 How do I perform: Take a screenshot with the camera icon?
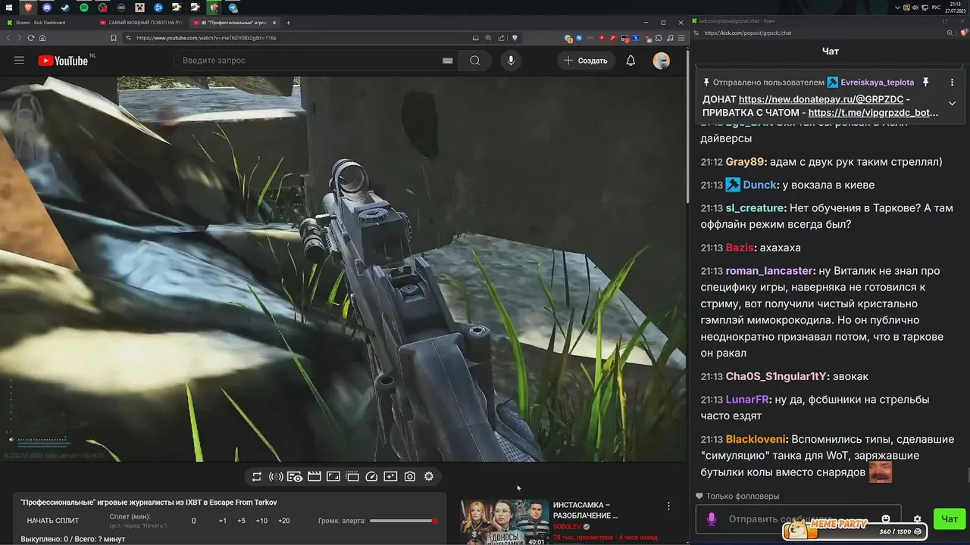(x=410, y=476)
